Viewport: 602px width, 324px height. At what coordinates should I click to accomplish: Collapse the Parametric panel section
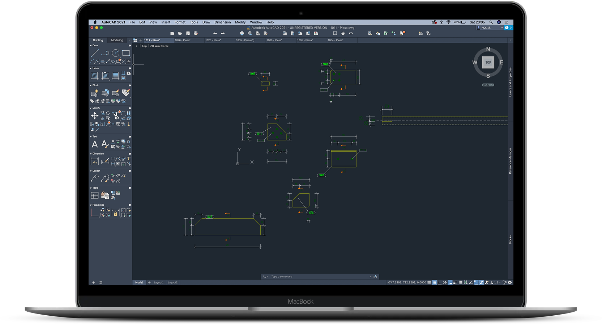click(x=91, y=205)
